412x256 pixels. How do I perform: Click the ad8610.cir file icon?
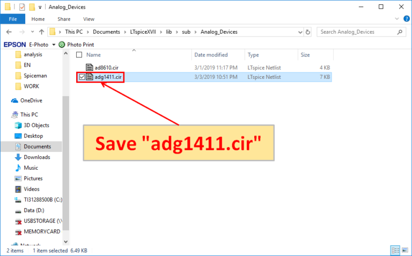click(x=90, y=67)
